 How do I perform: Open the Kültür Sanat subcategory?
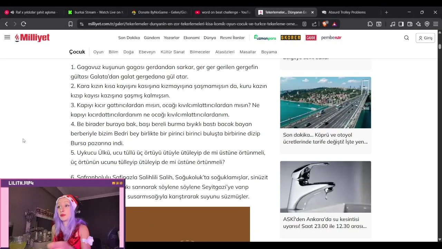click(173, 52)
